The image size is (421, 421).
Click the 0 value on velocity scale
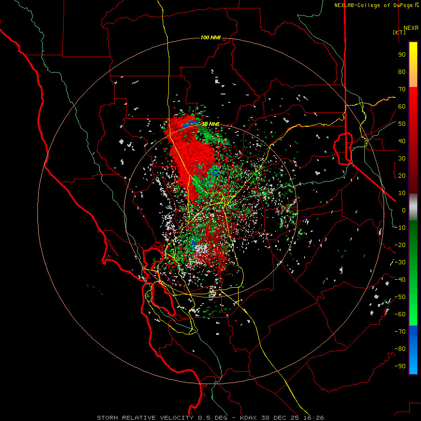(404, 210)
